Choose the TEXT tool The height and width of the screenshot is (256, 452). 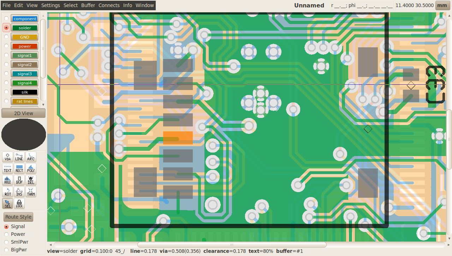tap(7, 168)
